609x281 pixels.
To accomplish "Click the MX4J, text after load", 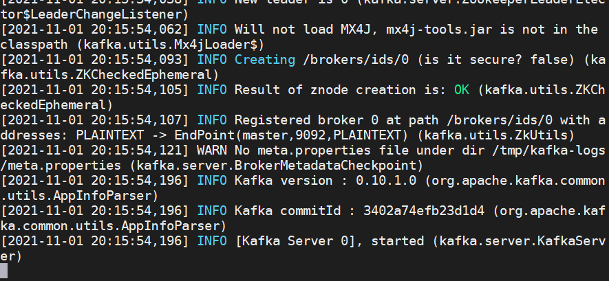I will tap(360, 30).
